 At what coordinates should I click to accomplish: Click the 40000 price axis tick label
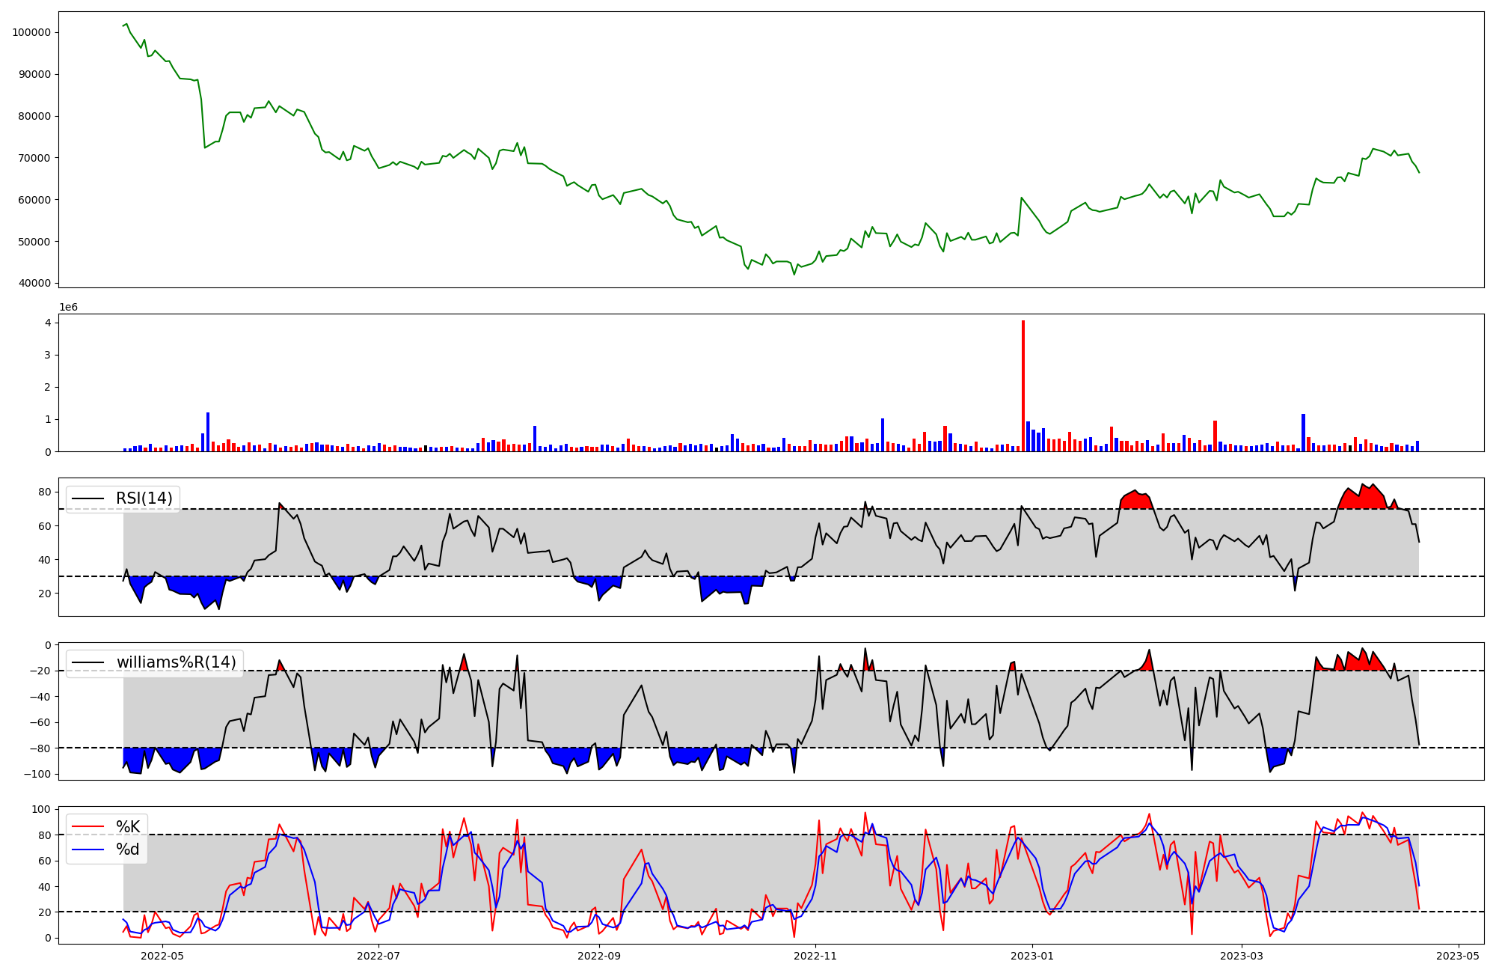[34, 283]
